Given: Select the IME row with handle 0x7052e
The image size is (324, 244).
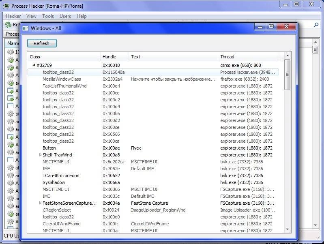Looking at the screenshot, I should tap(153, 169).
